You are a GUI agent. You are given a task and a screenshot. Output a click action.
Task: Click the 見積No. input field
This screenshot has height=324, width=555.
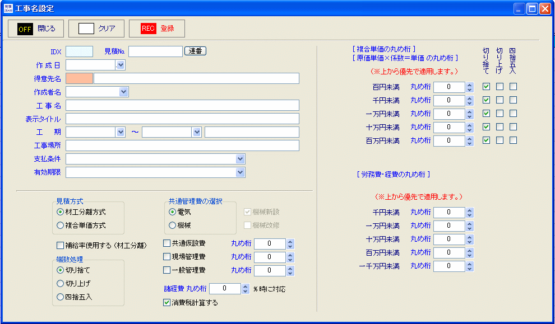click(x=155, y=51)
